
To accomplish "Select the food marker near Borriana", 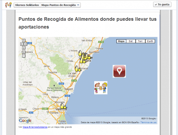I will (x=78, y=68).
